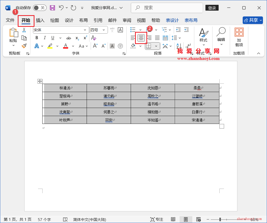The height and width of the screenshot is (223, 267).
Task: Clear all formatting from the selection
Action: (94, 38)
